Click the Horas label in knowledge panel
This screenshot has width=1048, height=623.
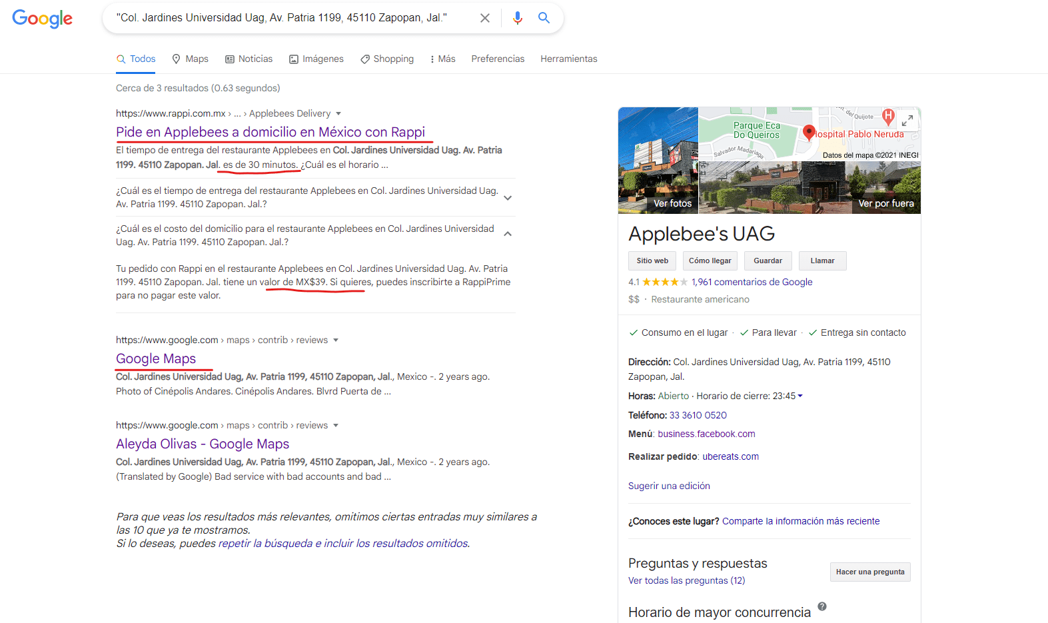tap(642, 396)
